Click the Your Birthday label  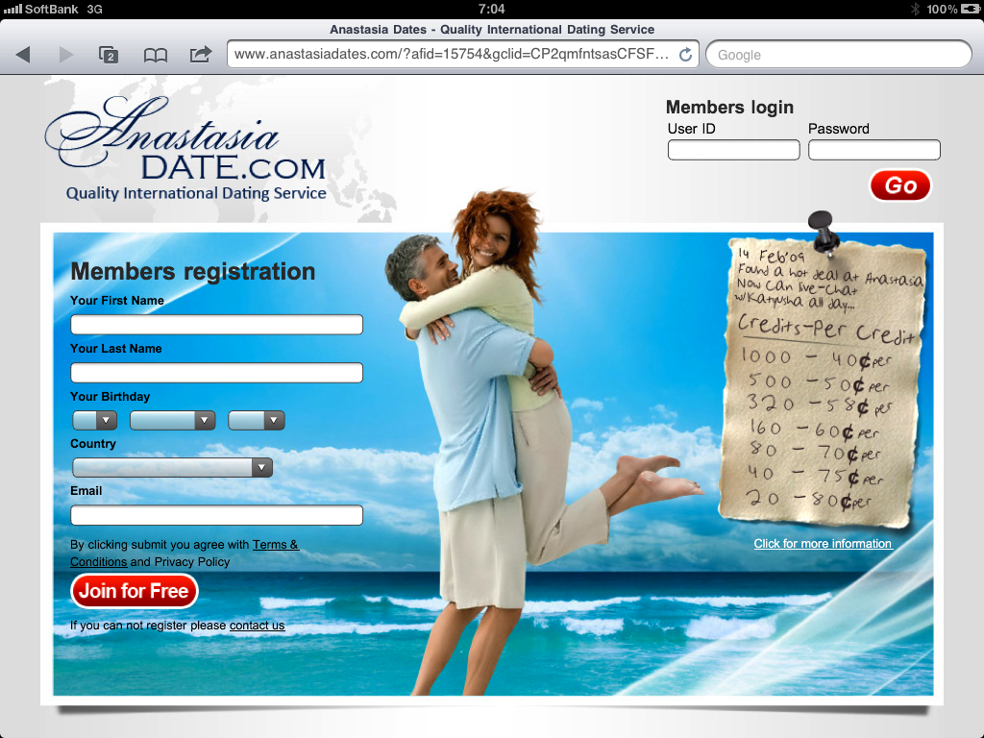coord(110,397)
